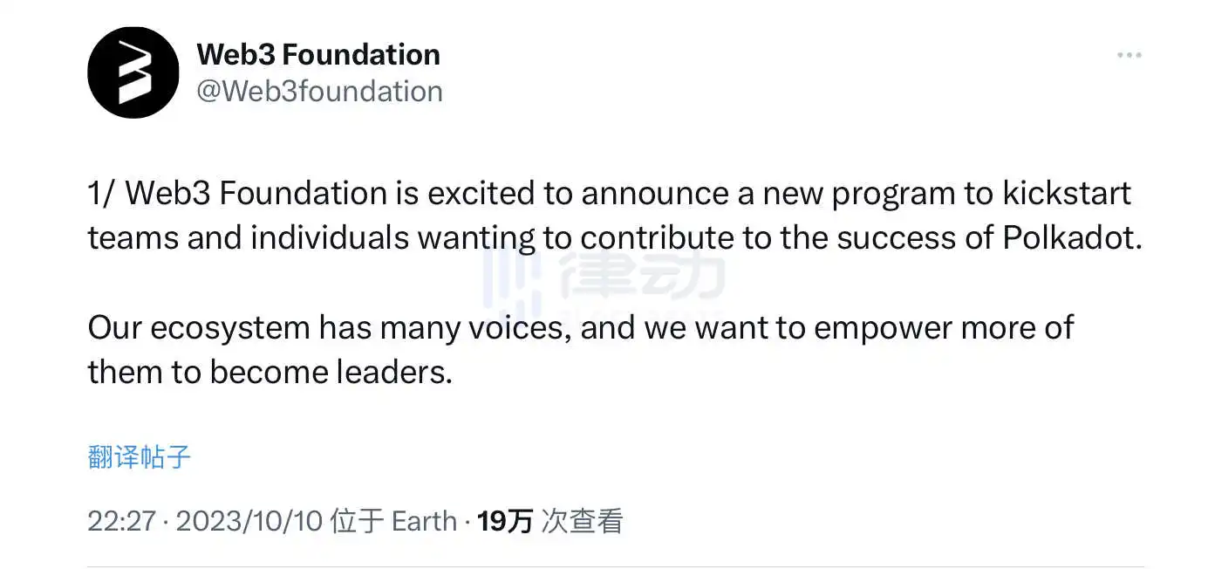Click the Web3 Foundation profile avatar
The height and width of the screenshot is (569, 1208).
tap(133, 72)
